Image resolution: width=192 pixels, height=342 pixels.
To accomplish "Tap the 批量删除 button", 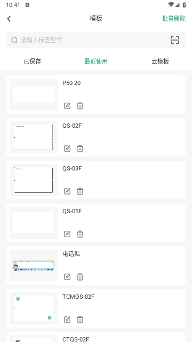I will 174,19.
